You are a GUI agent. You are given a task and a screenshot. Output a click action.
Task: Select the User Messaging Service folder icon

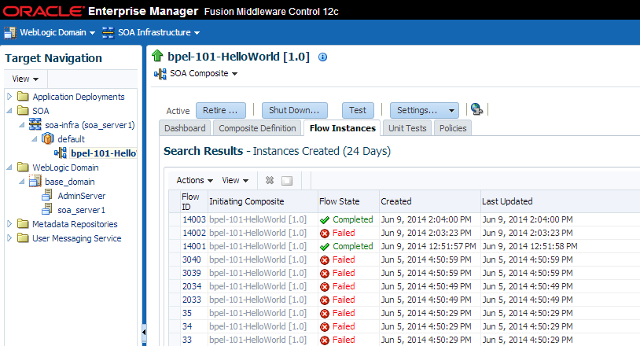[x=23, y=237]
